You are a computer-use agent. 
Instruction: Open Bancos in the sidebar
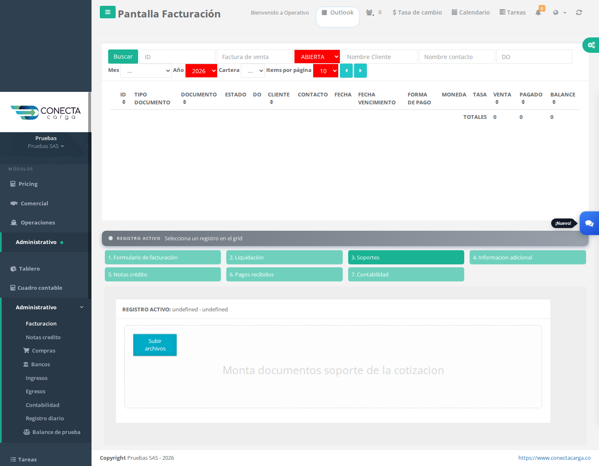click(x=37, y=364)
